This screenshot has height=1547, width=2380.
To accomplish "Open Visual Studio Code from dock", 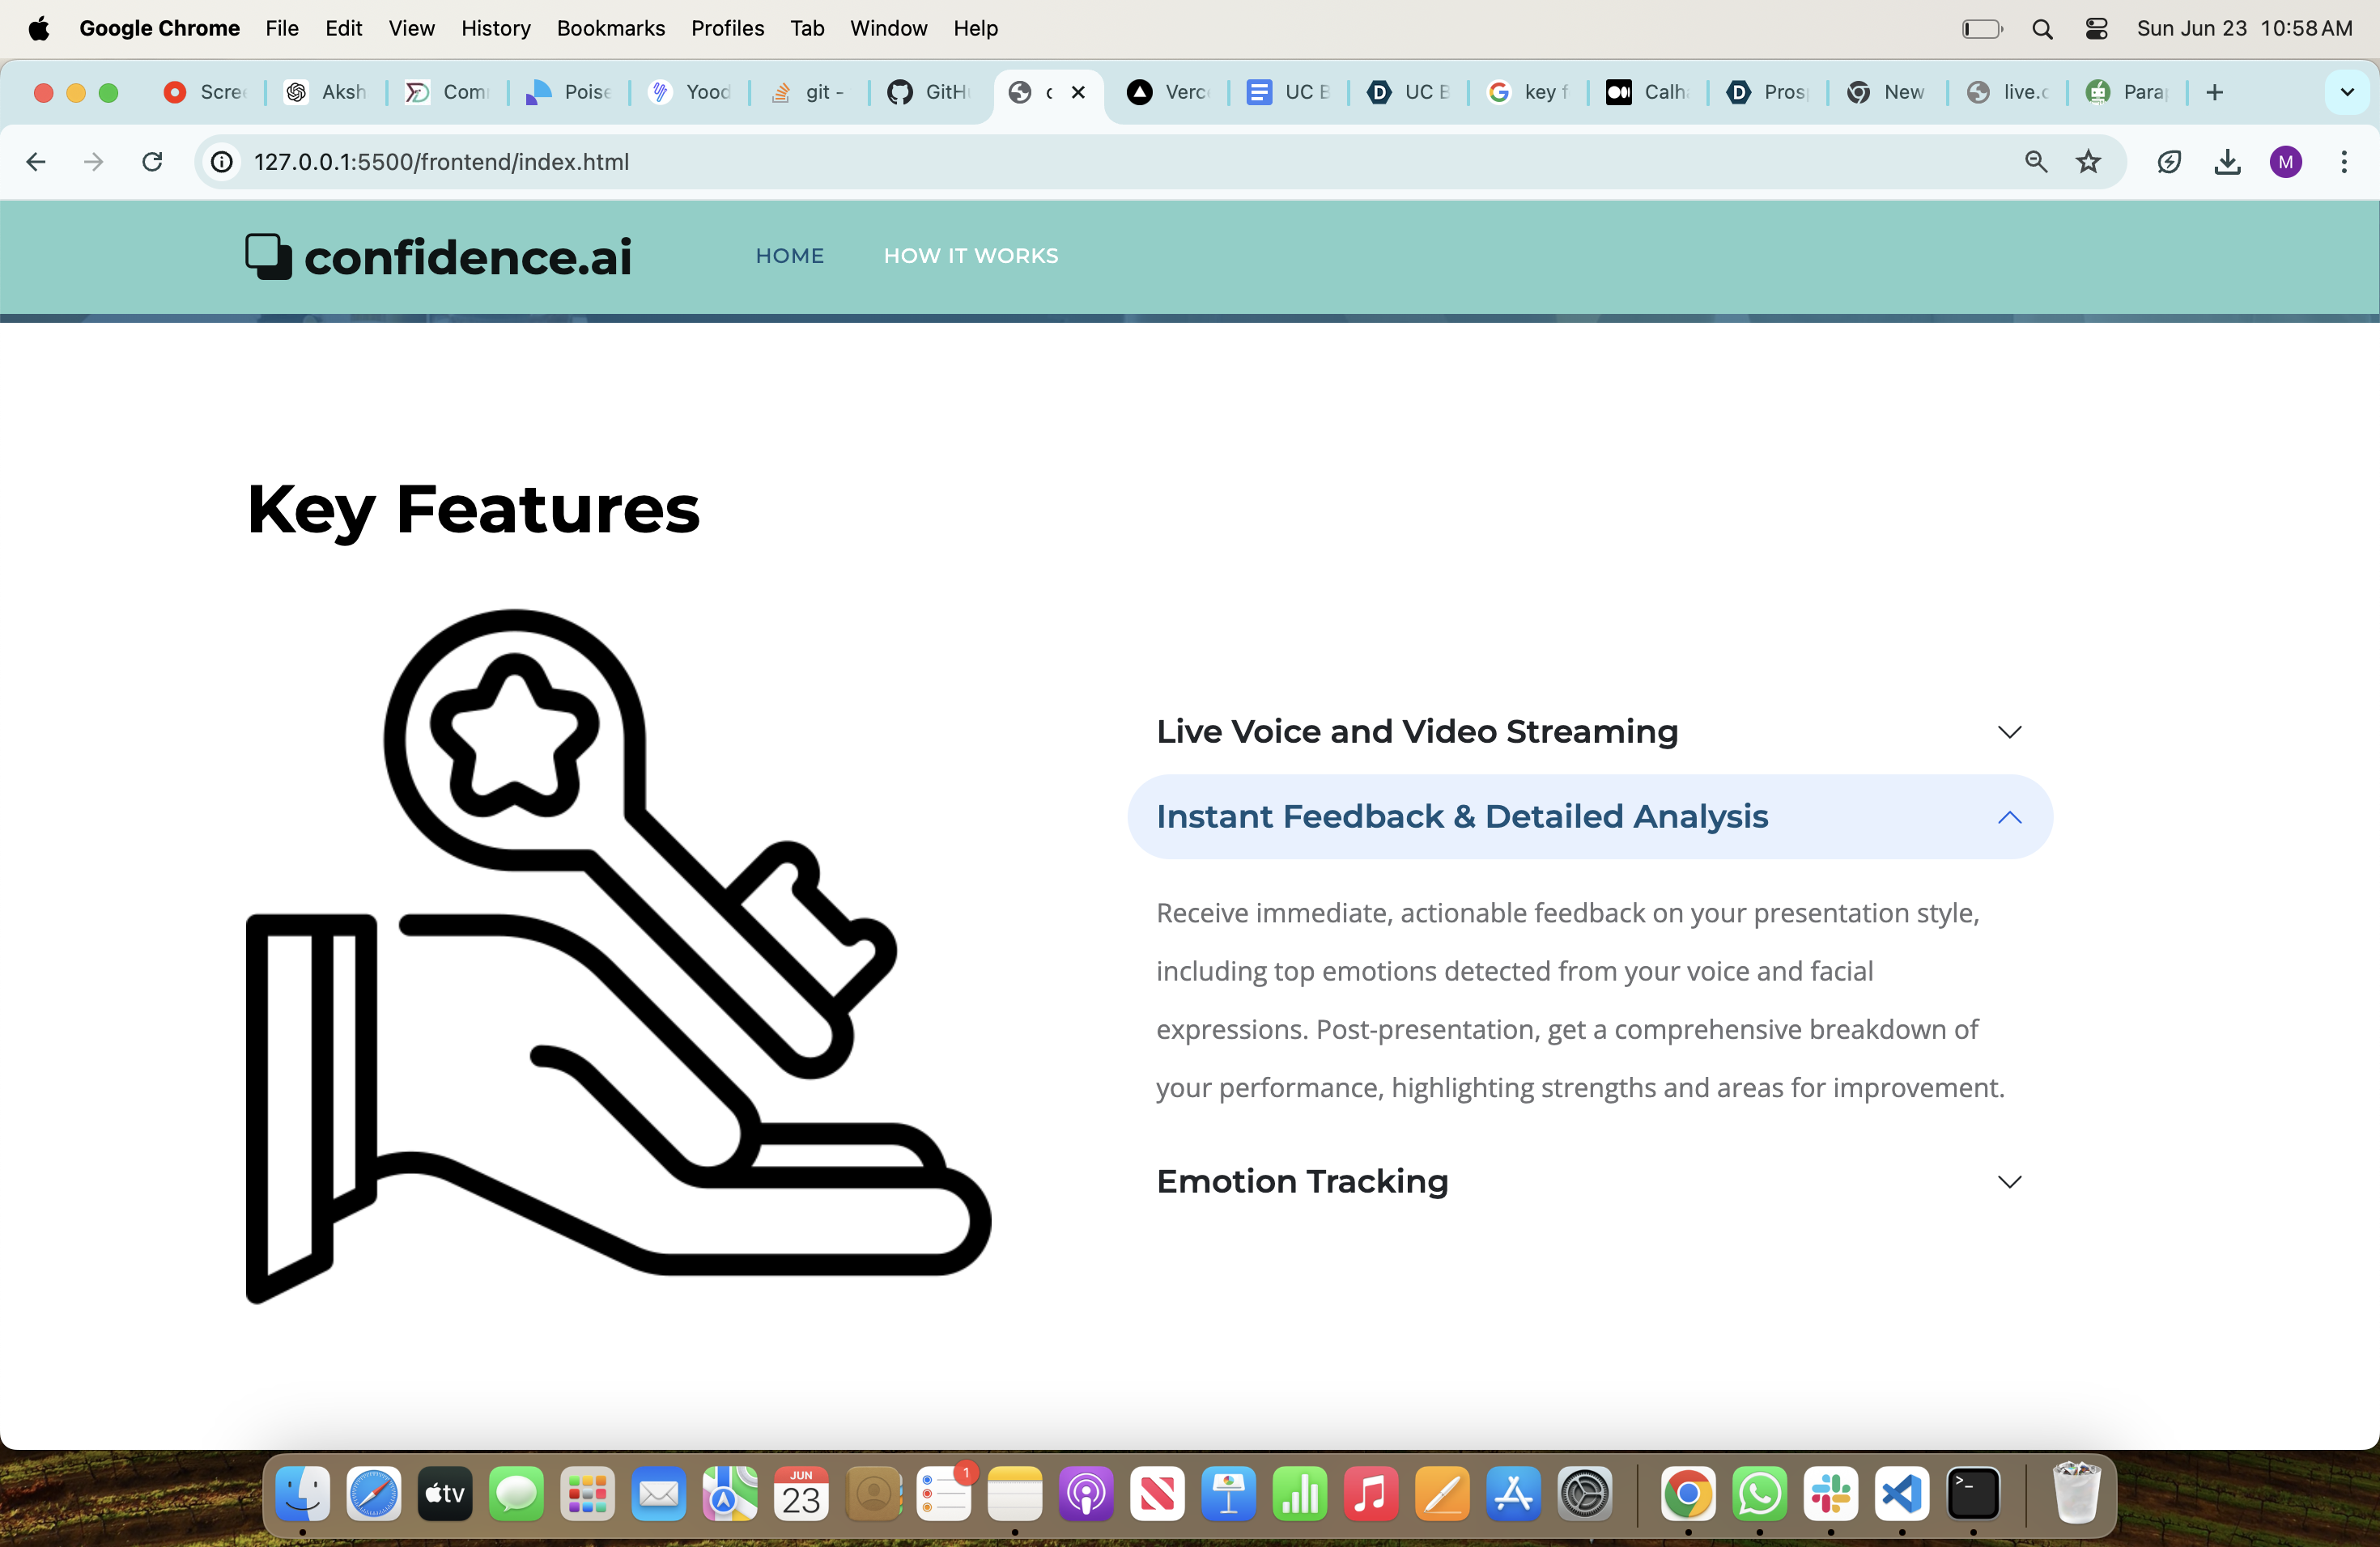I will (x=1901, y=1494).
